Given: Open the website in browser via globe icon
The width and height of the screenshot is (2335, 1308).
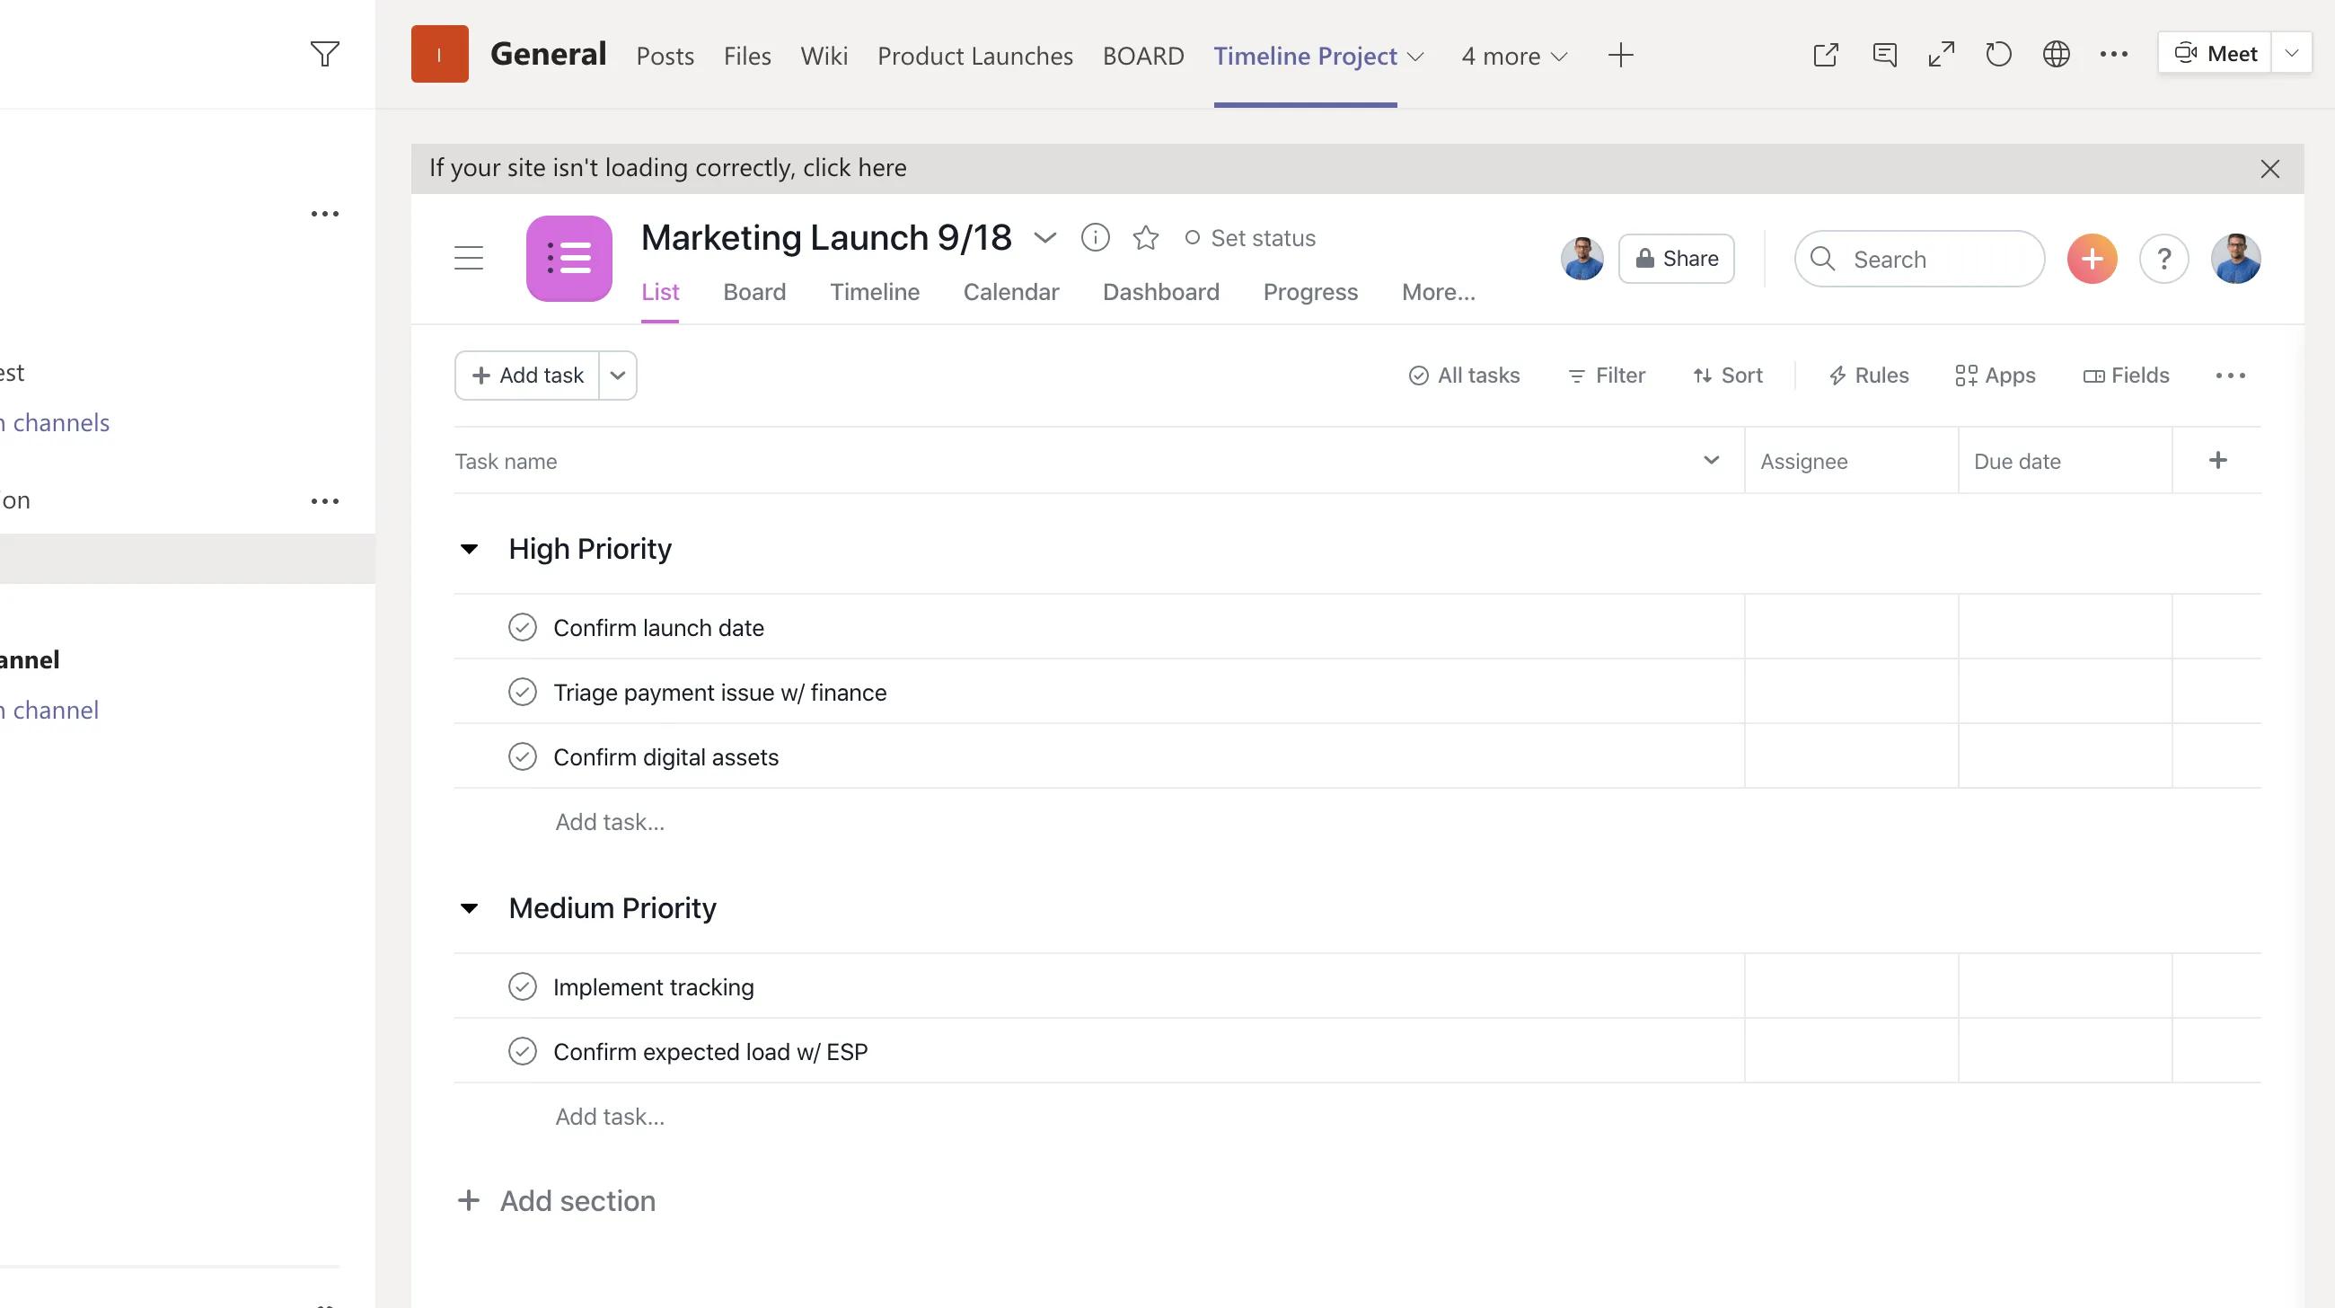Looking at the screenshot, I should [x=2056, y=55].
